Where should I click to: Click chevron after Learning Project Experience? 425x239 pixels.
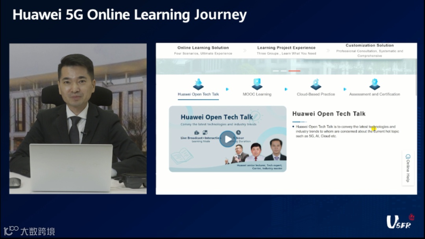328,50
